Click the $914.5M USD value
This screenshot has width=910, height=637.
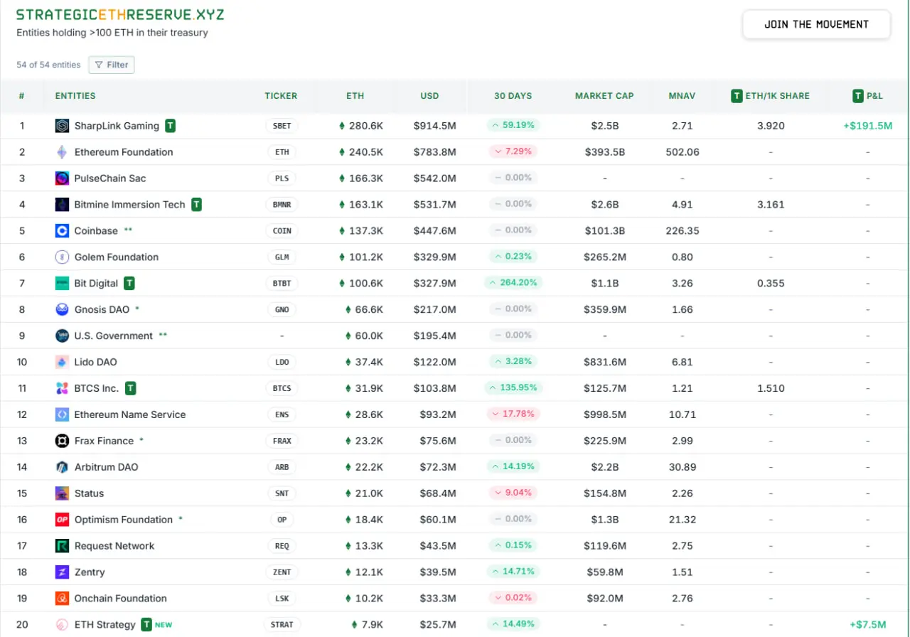pyautogui.click(x=434, y=126)
